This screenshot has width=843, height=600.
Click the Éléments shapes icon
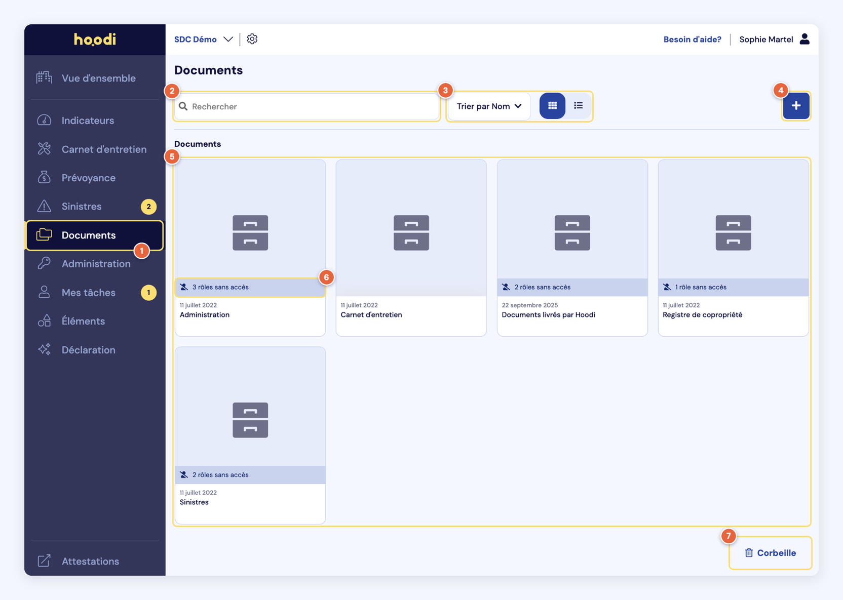click(44, 321)
